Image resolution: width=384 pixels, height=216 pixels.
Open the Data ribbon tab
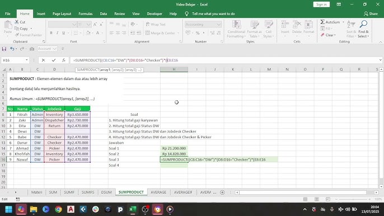coord(104,14)
